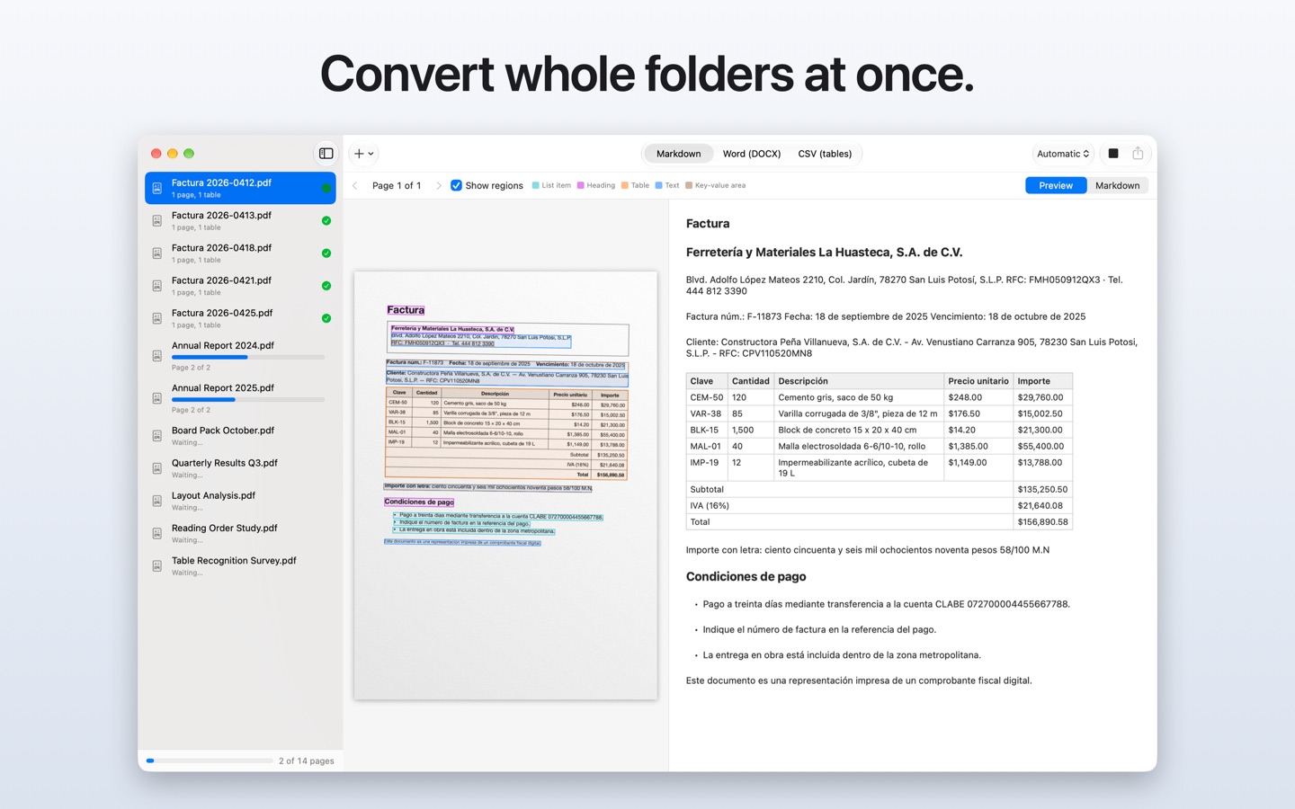The width and height of the screenshot is (1295, 809).
Task: Switch to Preview view
Action: [1056, 186]
